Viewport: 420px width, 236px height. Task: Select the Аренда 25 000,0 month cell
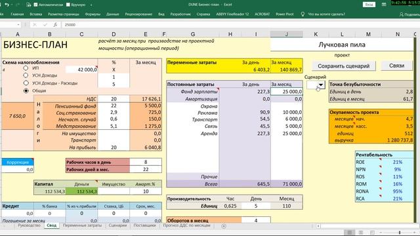pyautogui.click(x=287, y=134)
